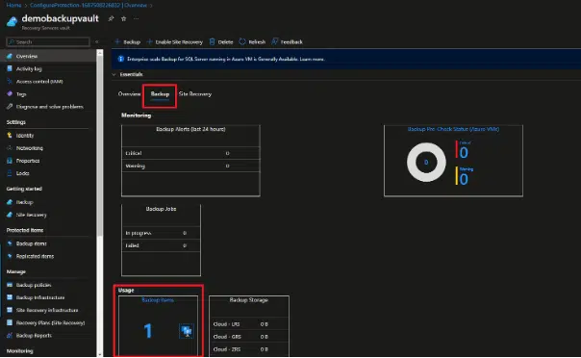Click the Recovery Services vault cloud icon
Viewport: 581px width, 358px height.
point(12,21)
